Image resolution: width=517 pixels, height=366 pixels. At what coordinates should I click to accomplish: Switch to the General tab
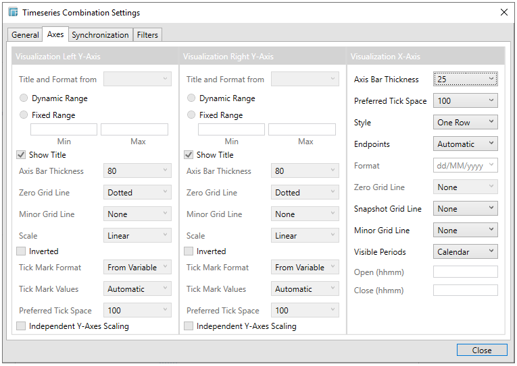pyautogui.click(x=25, y=35)
